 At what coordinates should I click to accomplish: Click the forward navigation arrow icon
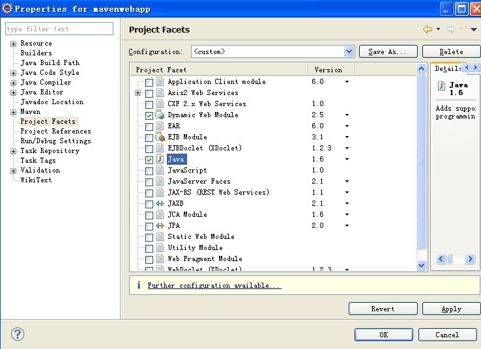click(451, 29)
